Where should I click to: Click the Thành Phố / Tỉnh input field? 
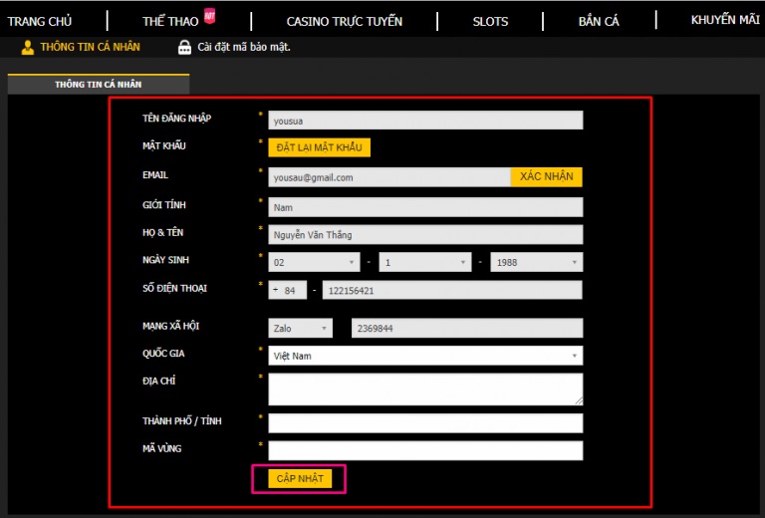[425, 423]
